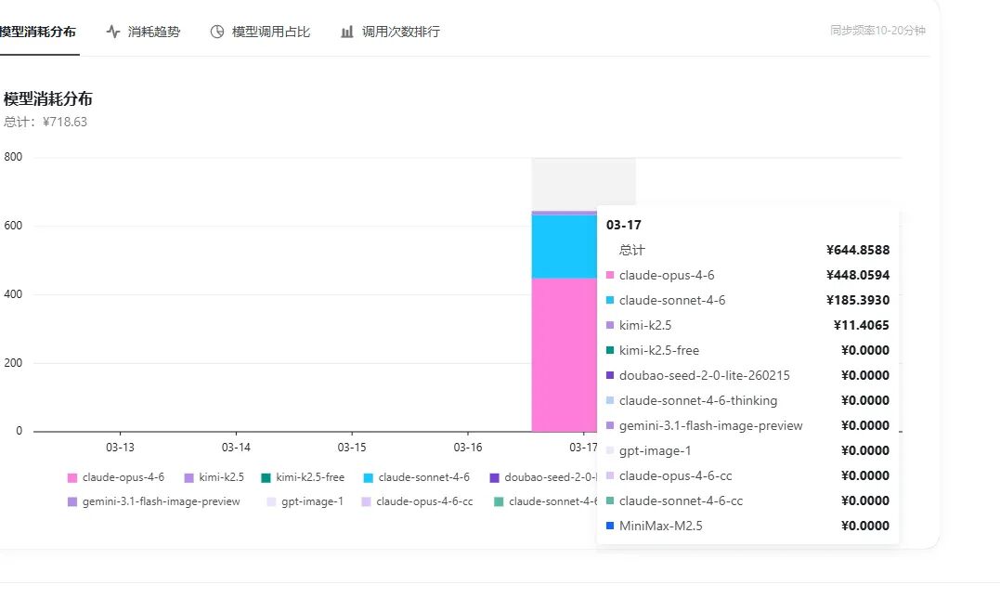Click the clock icon next to 模型调用占比
Image resolution: width=1000 pixels, height=598 pixels.
(x=215, y=30)
